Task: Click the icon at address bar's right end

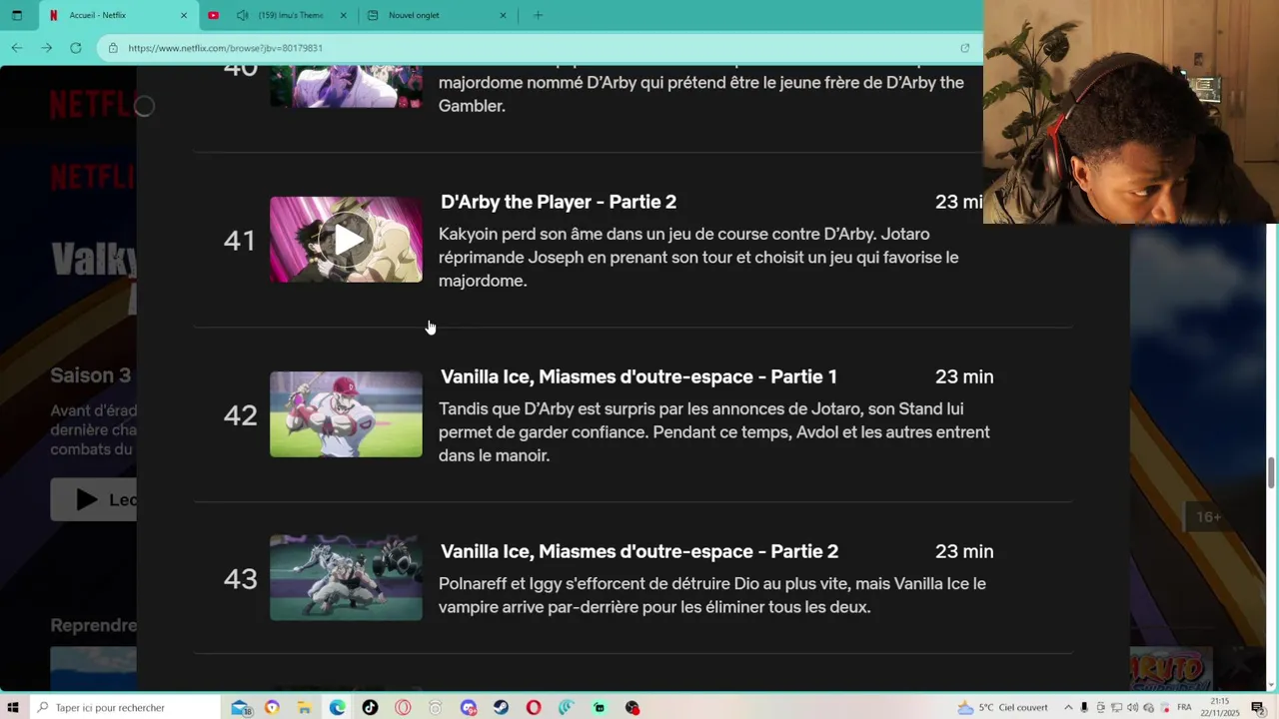Action: tap(964, 48)
